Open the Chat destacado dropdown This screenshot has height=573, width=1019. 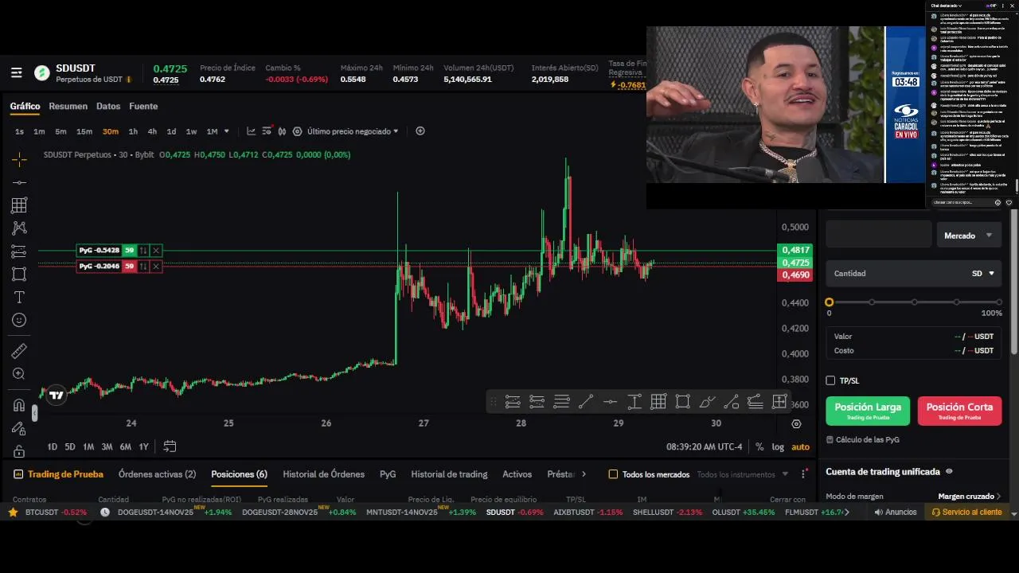pyautogui.click(x=946, y=6)
